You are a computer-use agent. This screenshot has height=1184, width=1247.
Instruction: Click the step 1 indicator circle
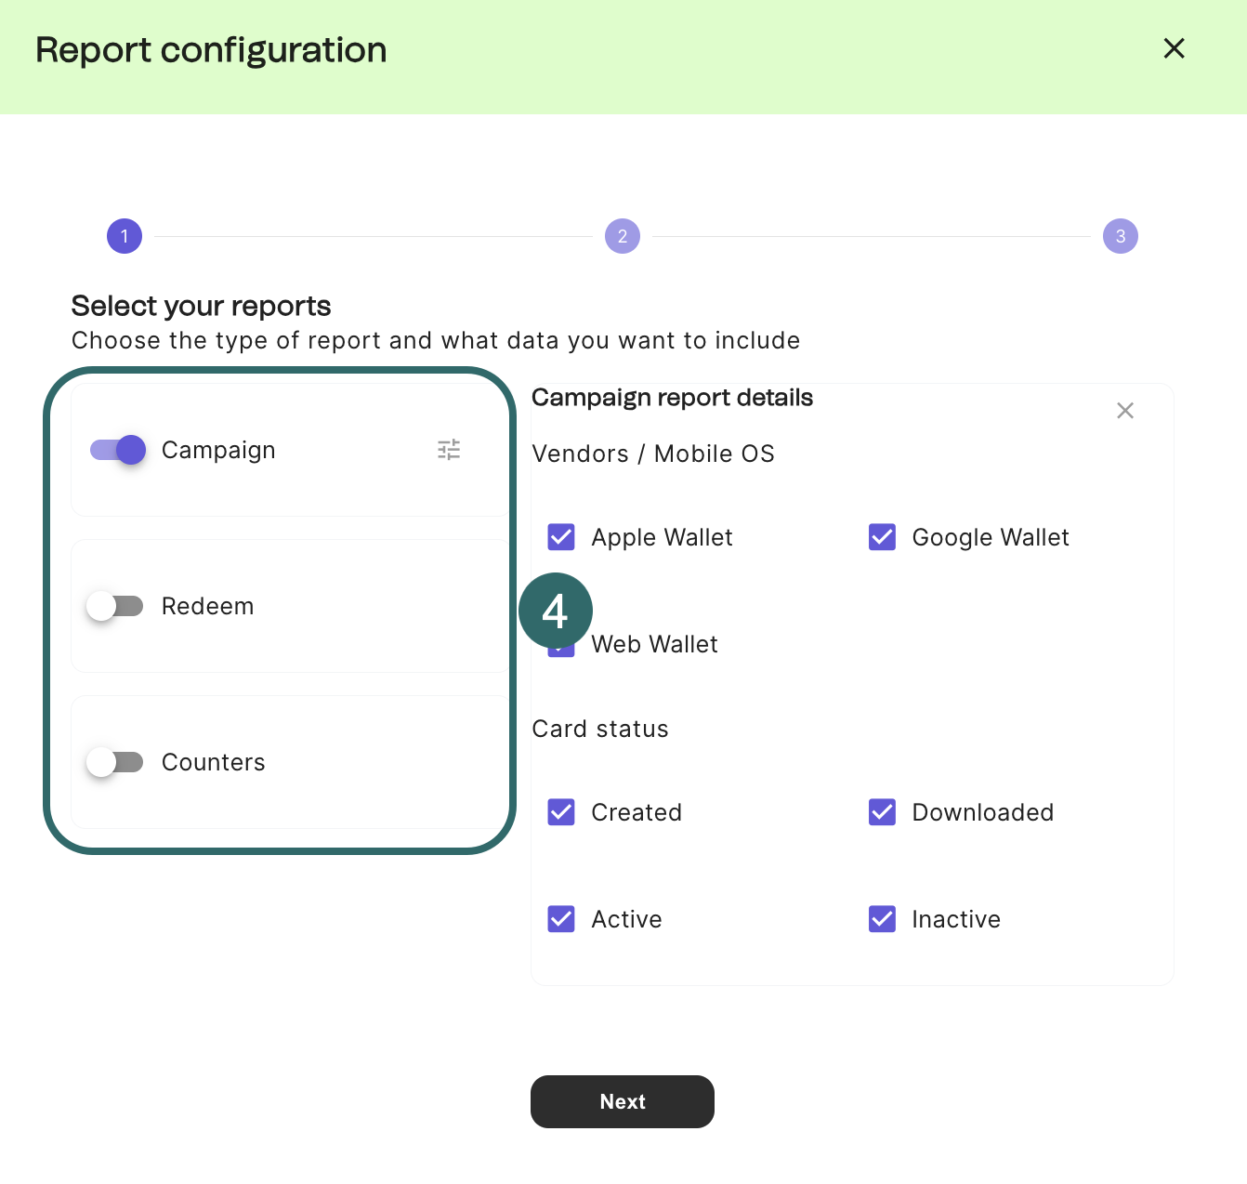point(124,236)
